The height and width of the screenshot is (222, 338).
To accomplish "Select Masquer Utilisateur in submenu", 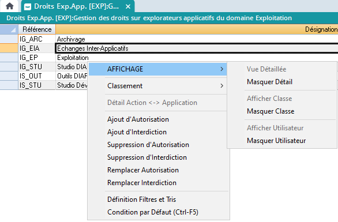I will (x=281, y=141).
